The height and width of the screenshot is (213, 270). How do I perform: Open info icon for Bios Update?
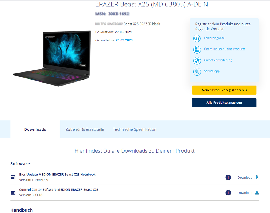point(228,178)
